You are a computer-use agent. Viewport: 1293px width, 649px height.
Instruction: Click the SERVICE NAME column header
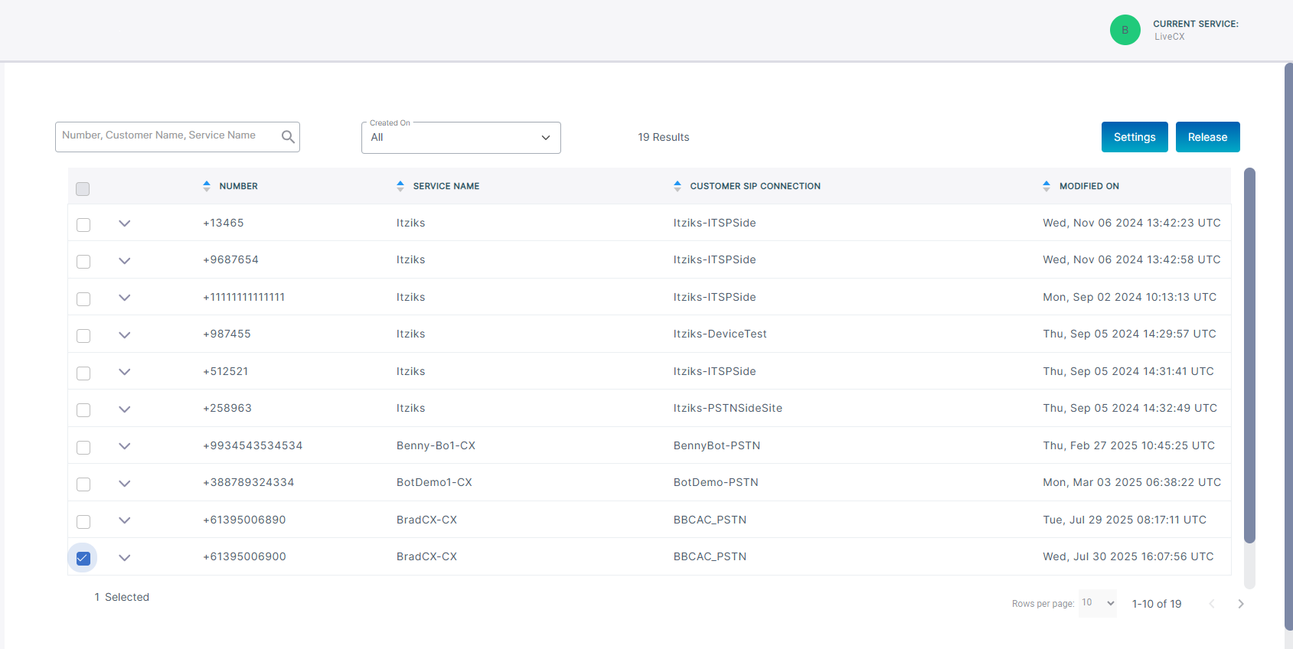tap(446, 186)
